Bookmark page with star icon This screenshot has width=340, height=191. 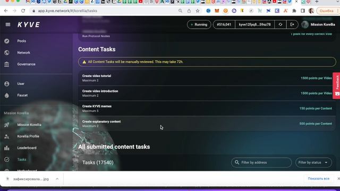point(198,11)
